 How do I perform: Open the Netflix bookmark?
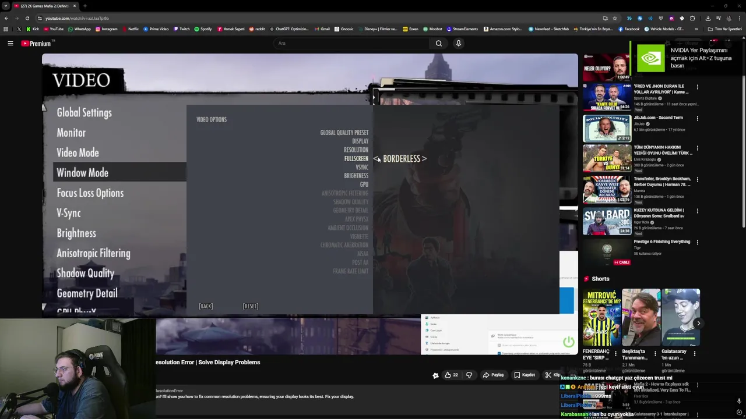click(x=130, y=29)
